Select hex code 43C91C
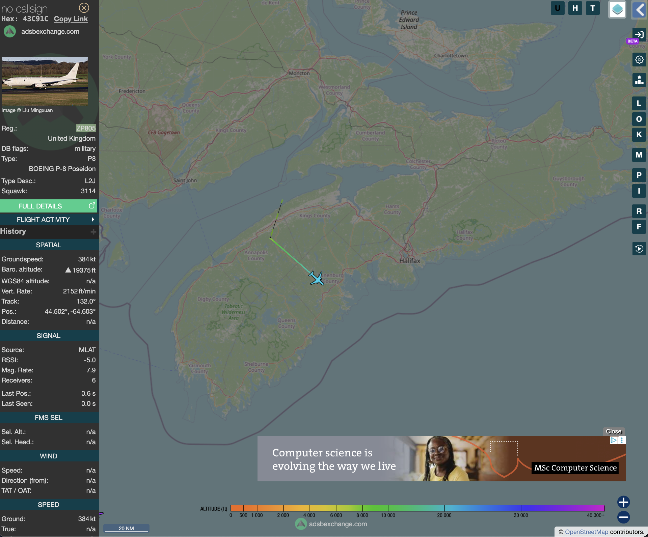 point(35,19)
